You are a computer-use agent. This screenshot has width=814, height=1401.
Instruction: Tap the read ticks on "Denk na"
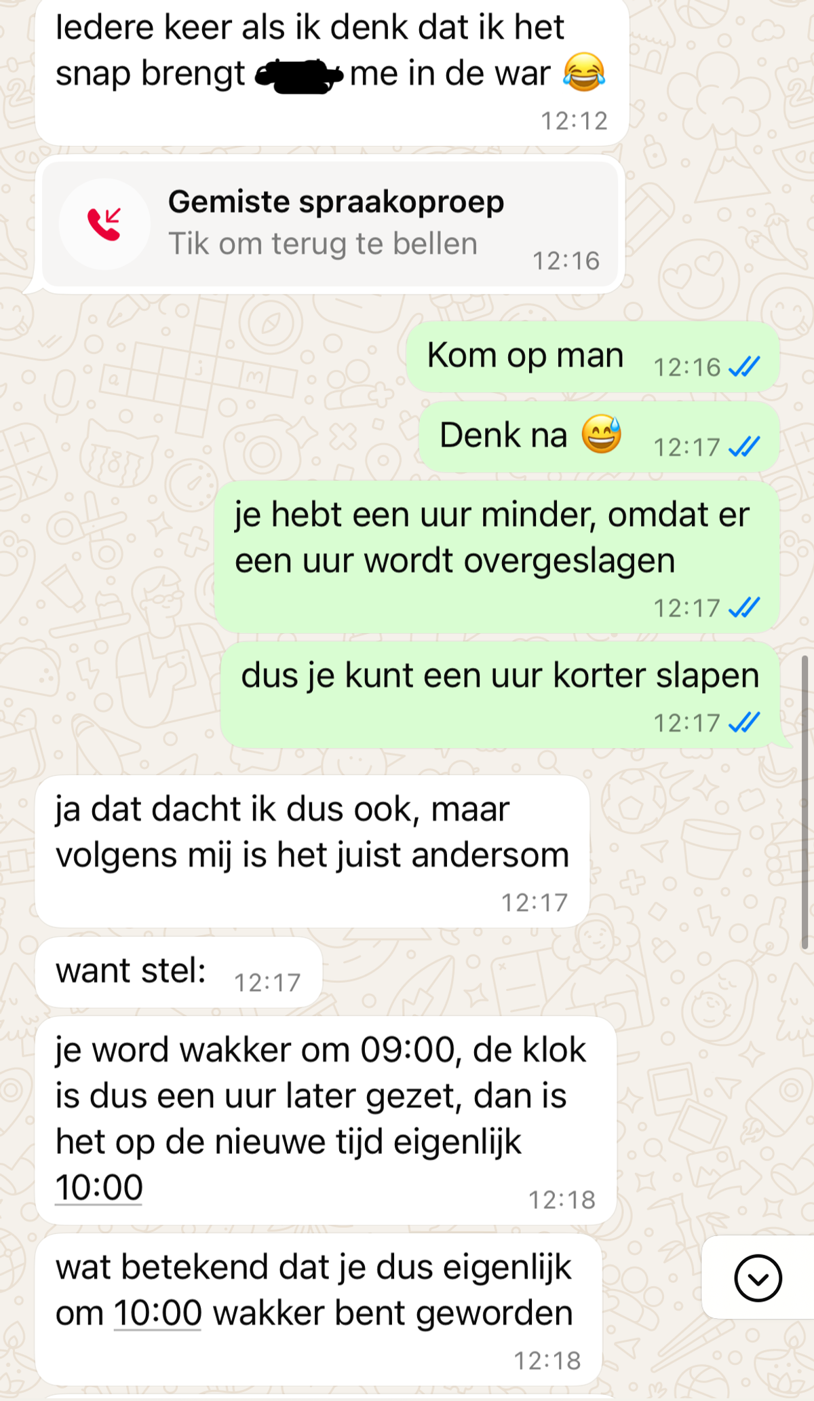(744, 447)
